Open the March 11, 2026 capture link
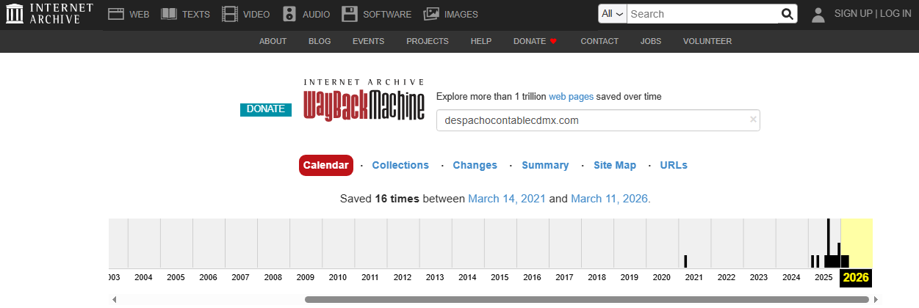Image resolution: width=919 pixels, height=308 pixels. click(610, 199)
